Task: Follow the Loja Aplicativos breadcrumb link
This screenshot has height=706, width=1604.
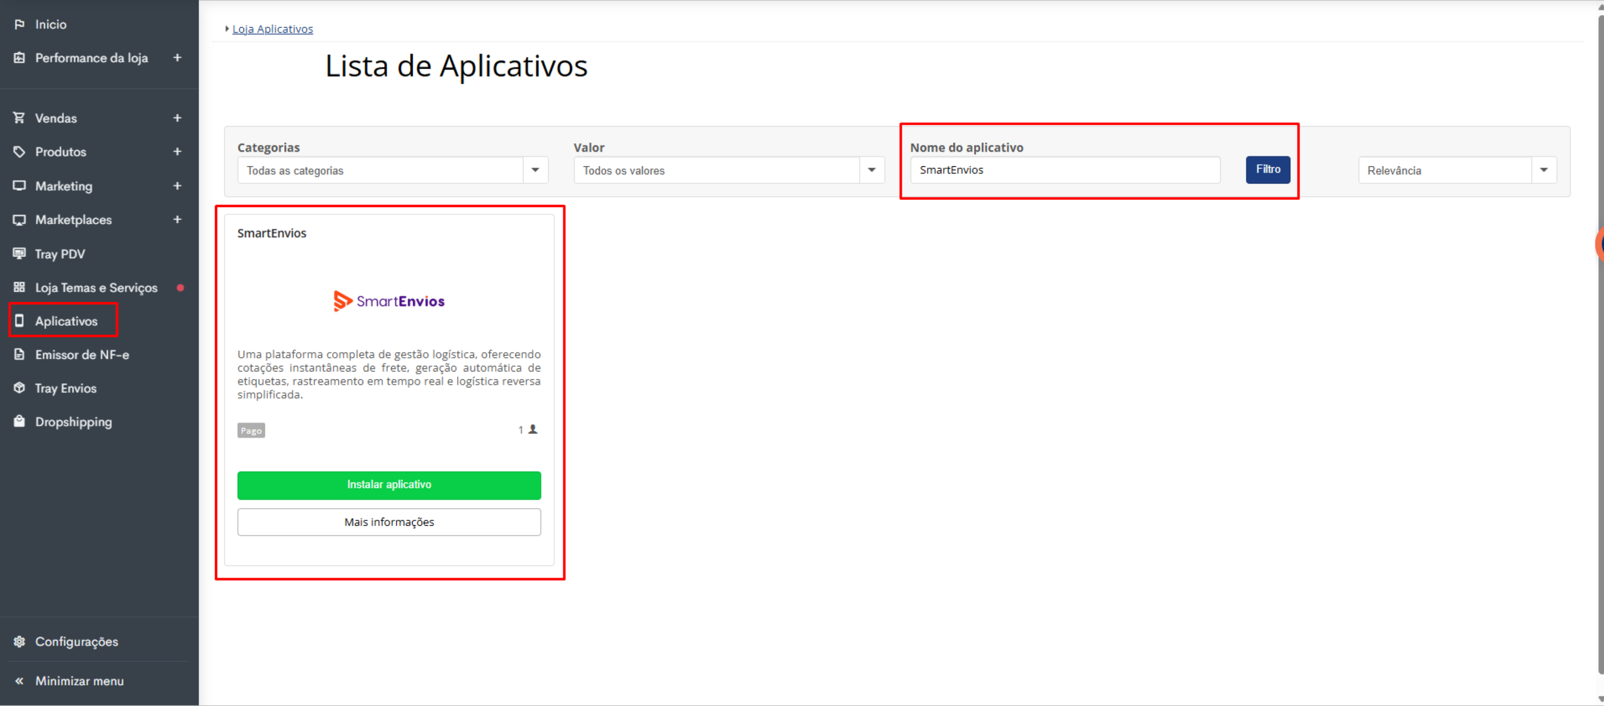Action: [272, 29]
